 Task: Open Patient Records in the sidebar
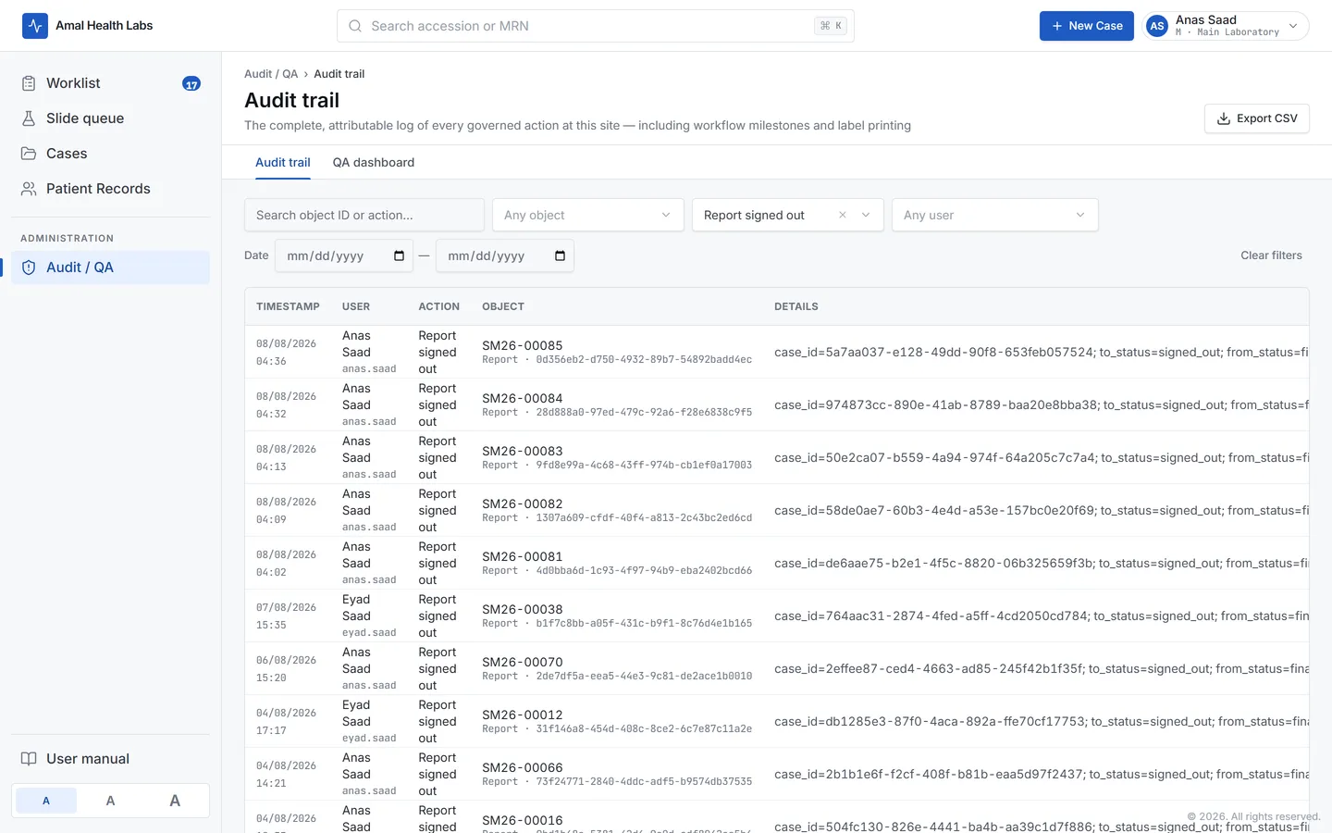click(x=111, y=189)
